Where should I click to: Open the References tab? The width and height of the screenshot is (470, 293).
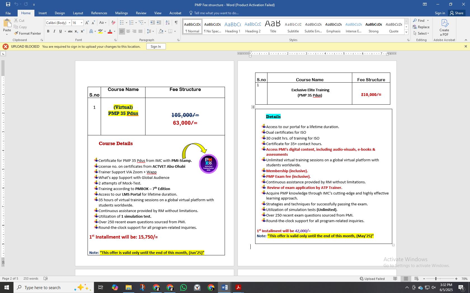tap(99, 13)
